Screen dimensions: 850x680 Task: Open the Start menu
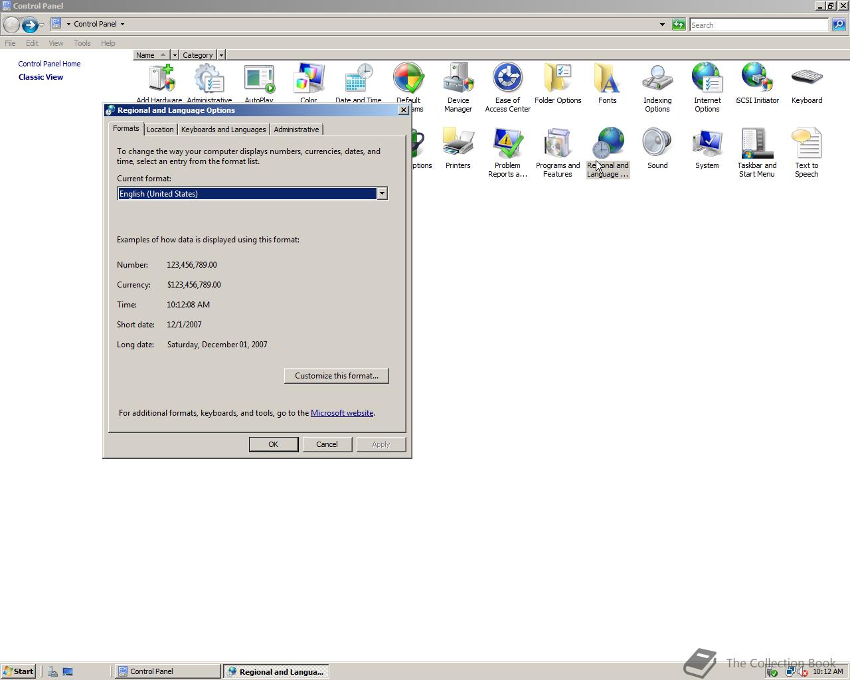(x=18, y=671)
